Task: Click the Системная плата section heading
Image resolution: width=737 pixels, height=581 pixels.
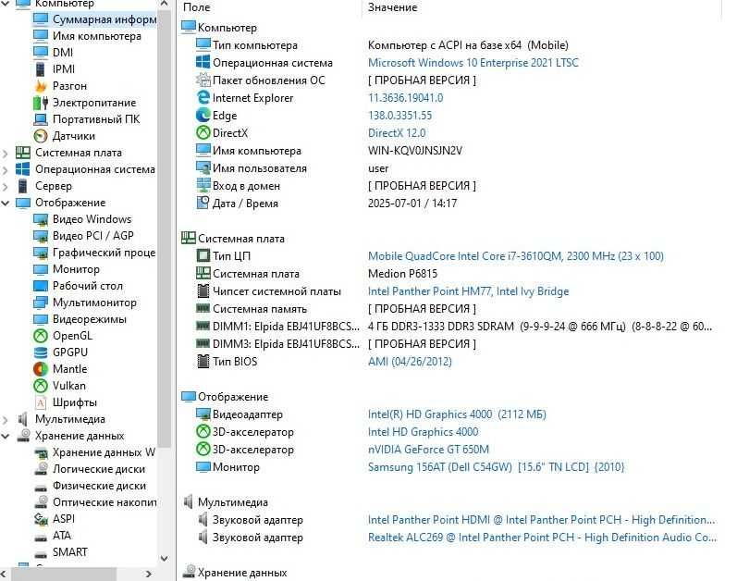Action: [241, 239]
